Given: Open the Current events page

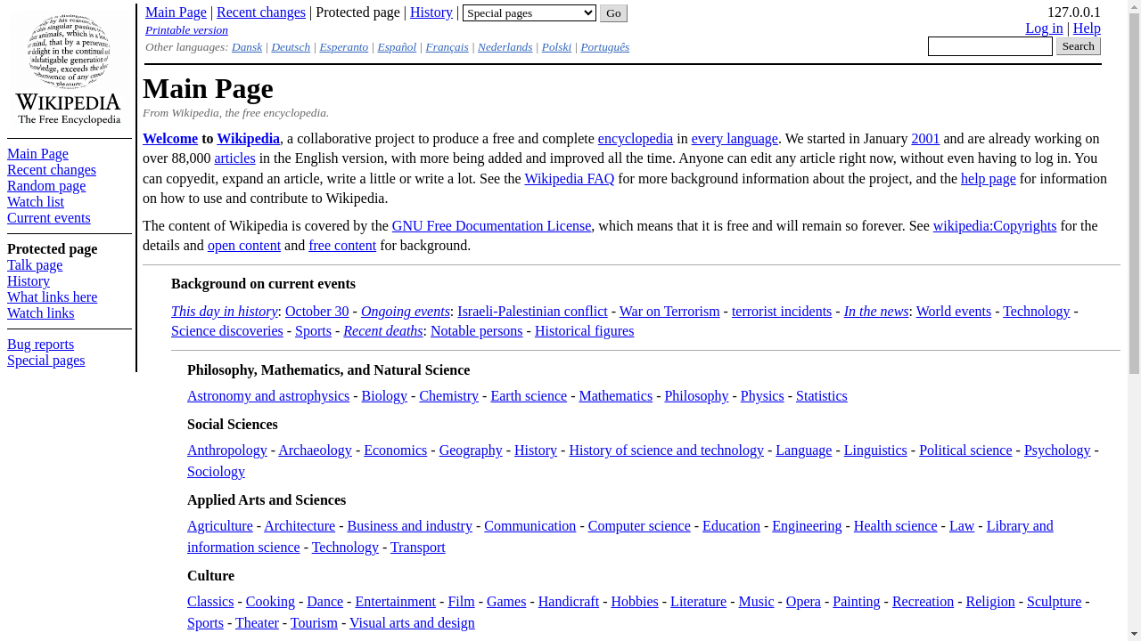Looking at the screenshot, I should click(48, 217).
